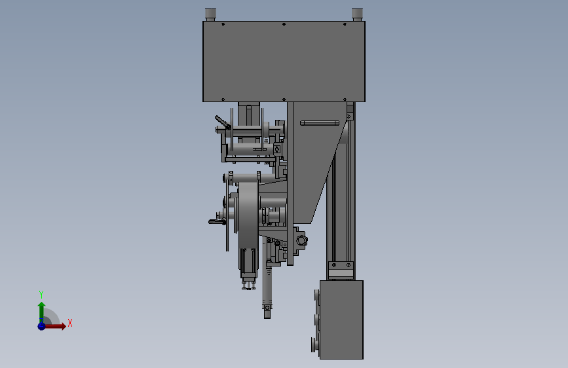Select the top-right cylindrical peg on the enclosure
Image resolution: width=568 pixels, height=368 pixels.
(x=357, y=14)
